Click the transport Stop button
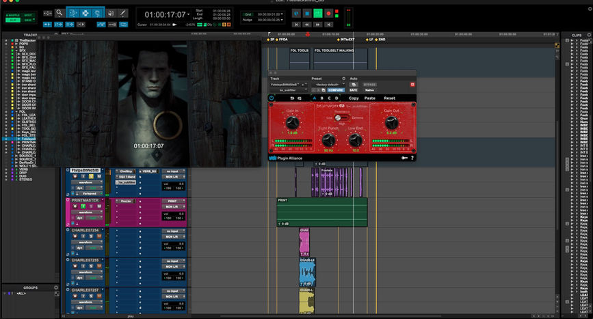The image size is (593, 319). tap(307, 13)
